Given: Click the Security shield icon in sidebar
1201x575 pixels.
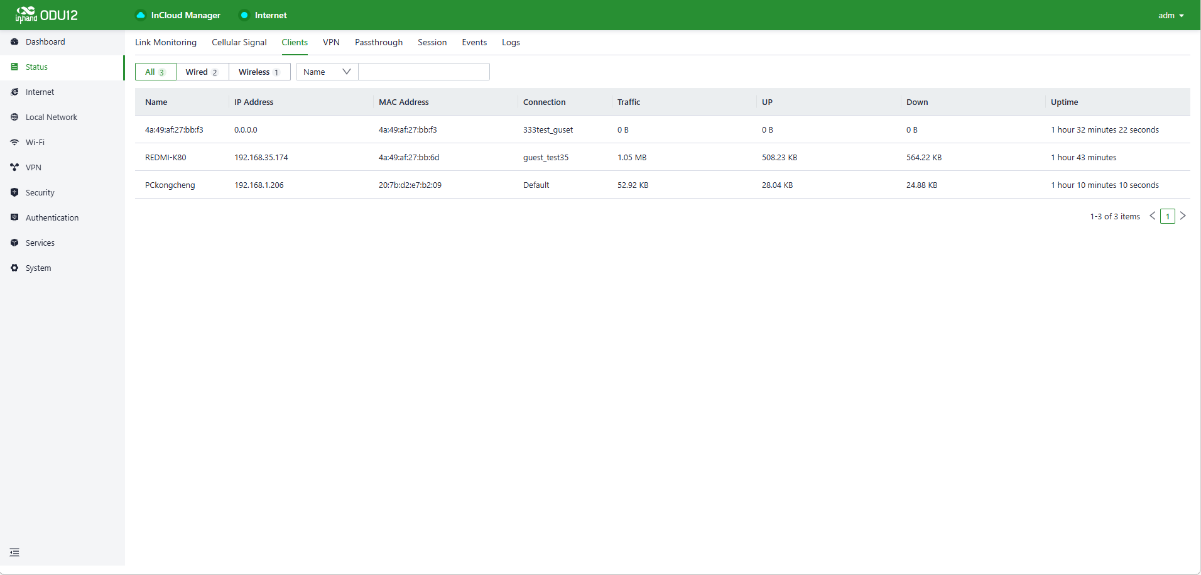Looking at the screenshot, I should (14, 193).
